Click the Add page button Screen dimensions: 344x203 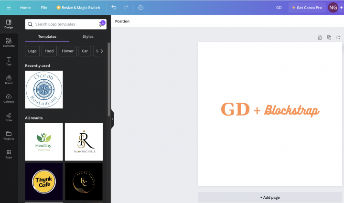270,197
